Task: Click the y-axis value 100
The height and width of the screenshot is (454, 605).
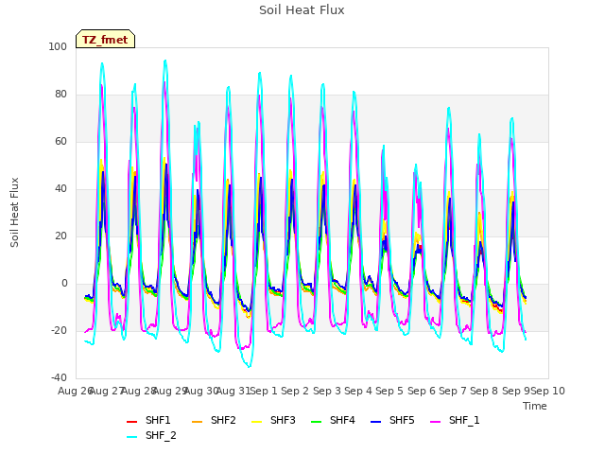Action: (x=58, y=46)
